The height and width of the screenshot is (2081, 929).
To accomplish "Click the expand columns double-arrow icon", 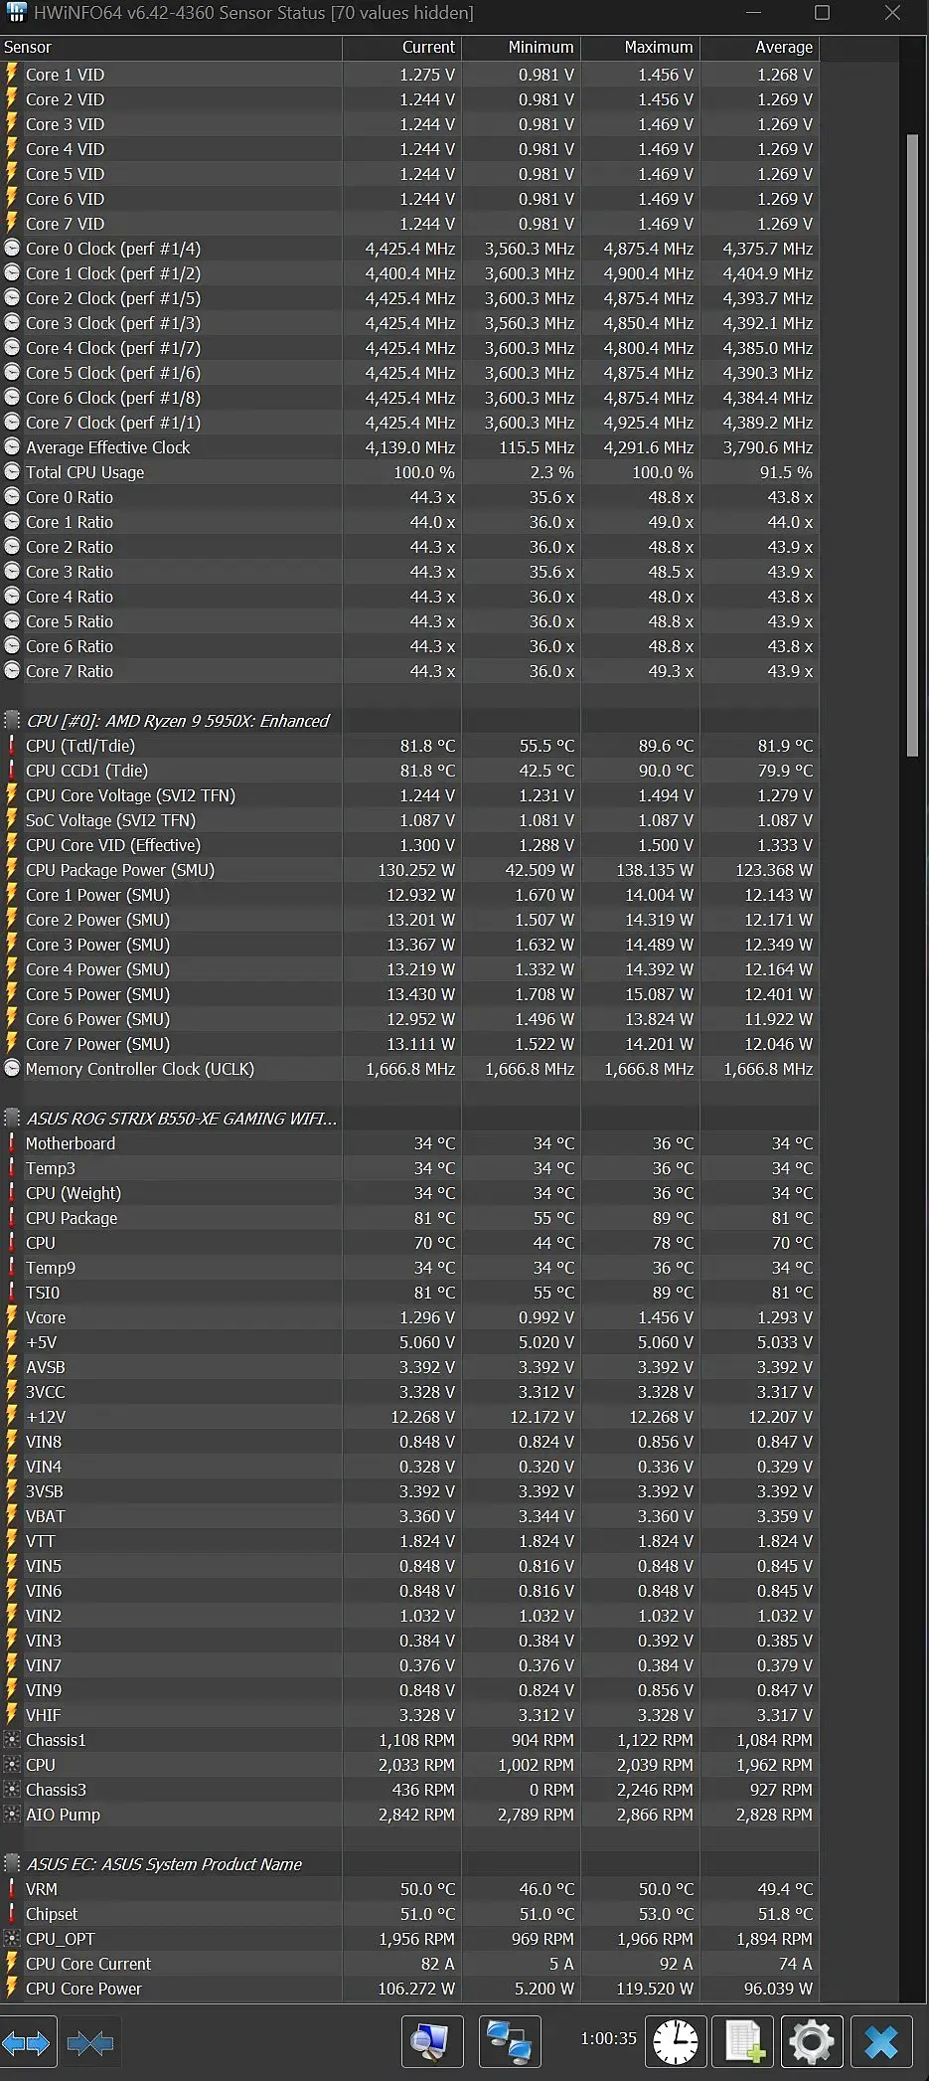I will tap(27, 2043).
